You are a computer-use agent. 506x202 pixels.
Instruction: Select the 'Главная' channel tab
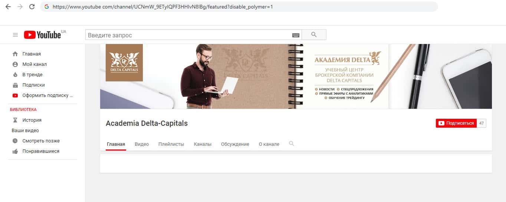116,144
